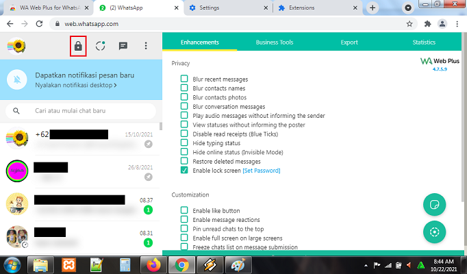Open the chat received at 08.37
Image resolution: width=467 pixels, height=274 pixels.
(80, 204)
